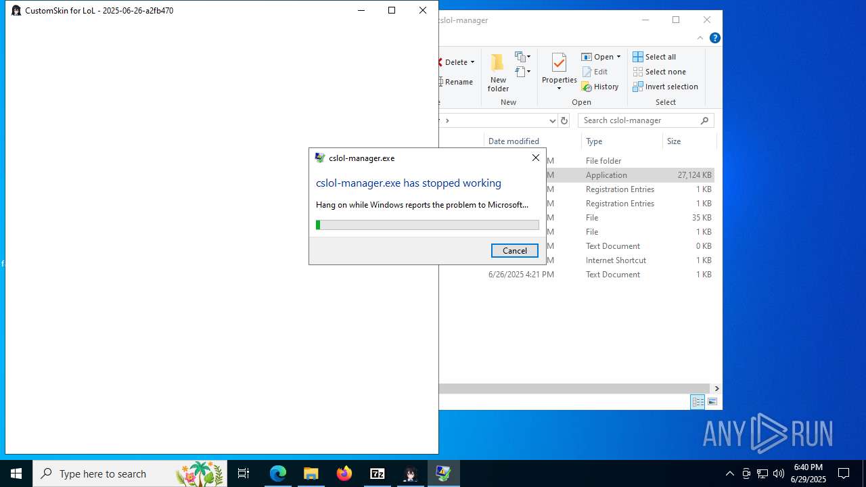Select the File folder row
Viewport: 866px width, 487px height.
[576, 161]
